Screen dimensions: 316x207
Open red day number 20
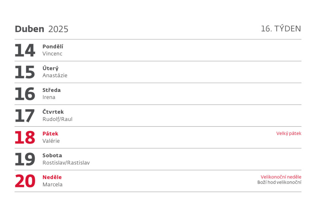pyautogui.click(x=25, y=181)
